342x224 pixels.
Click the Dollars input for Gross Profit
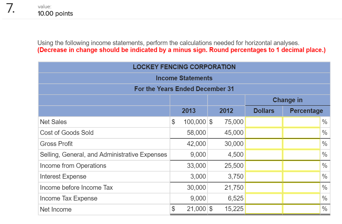(264, 143)
